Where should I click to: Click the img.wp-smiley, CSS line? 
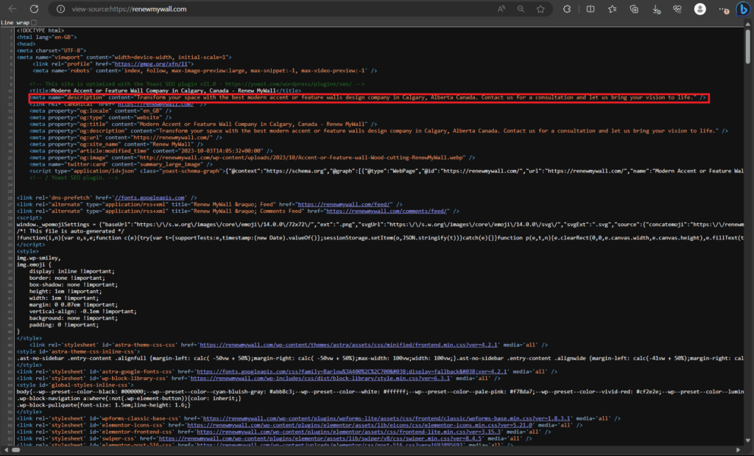38,259
